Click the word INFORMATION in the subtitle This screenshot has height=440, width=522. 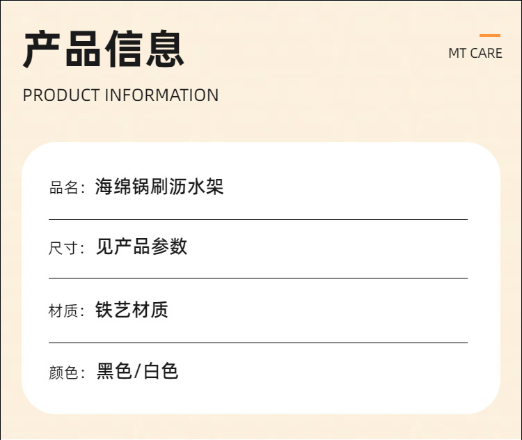[x=161, y=95]
